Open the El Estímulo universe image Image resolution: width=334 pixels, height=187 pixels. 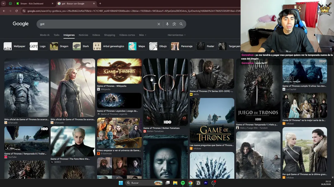(119, 133)
